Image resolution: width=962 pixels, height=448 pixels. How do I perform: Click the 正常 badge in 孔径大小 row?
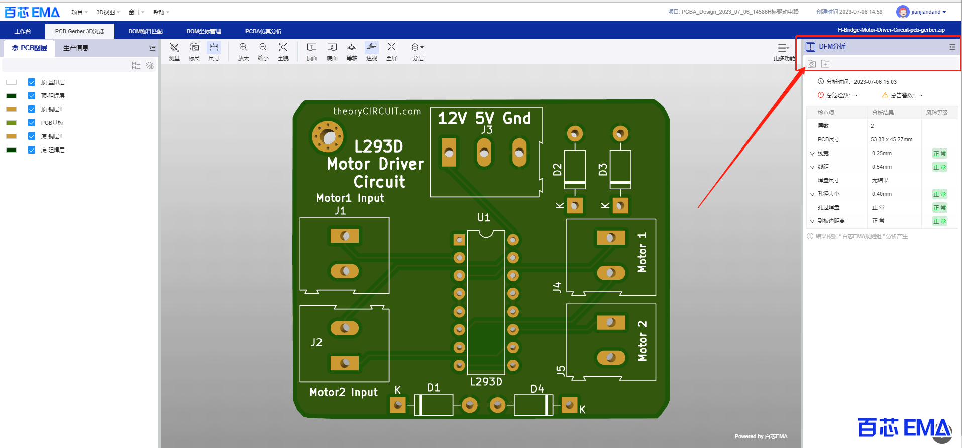point(939,194)
